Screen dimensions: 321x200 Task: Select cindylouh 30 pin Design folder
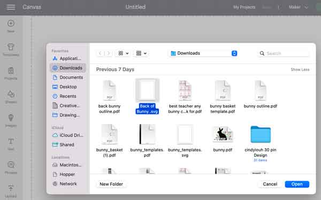[261, 143]
